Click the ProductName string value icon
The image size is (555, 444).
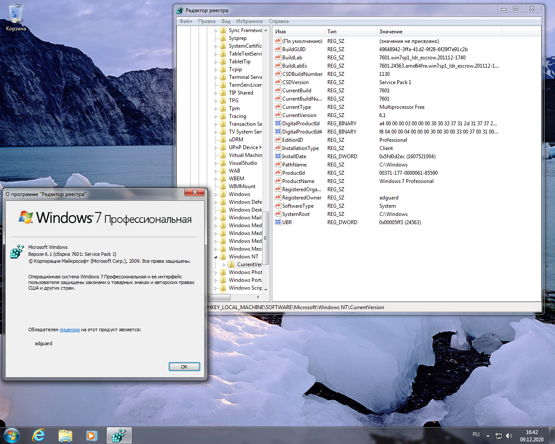(x=278, y=181)
